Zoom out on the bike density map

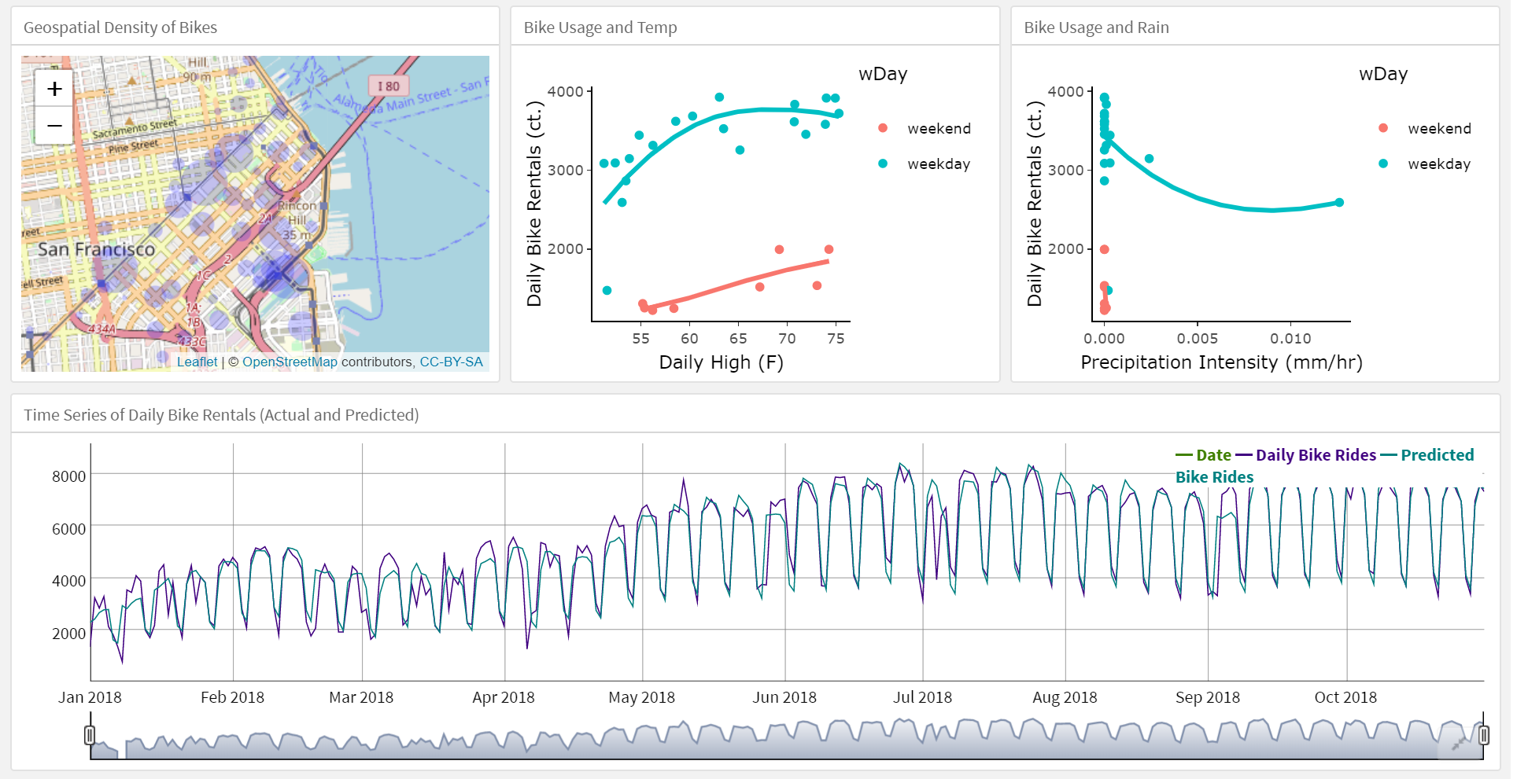tap(54, 126)
